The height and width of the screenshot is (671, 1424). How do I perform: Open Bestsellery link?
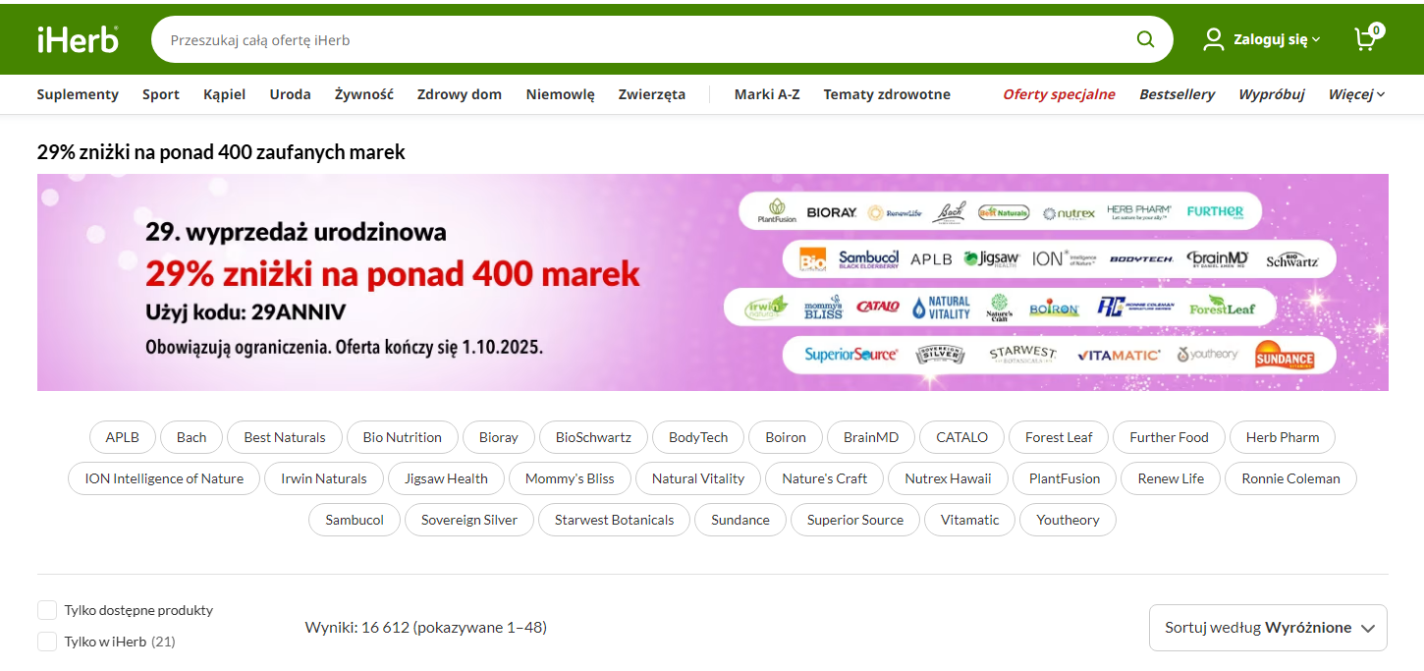click(1177, 94)
